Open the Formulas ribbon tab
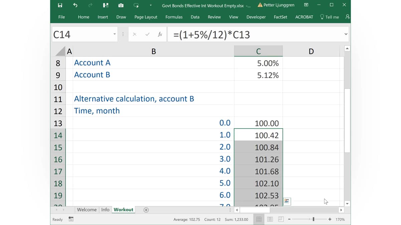The width and height of the screenshot is (401, 225). pyautogui.click(x=174, y=17)
